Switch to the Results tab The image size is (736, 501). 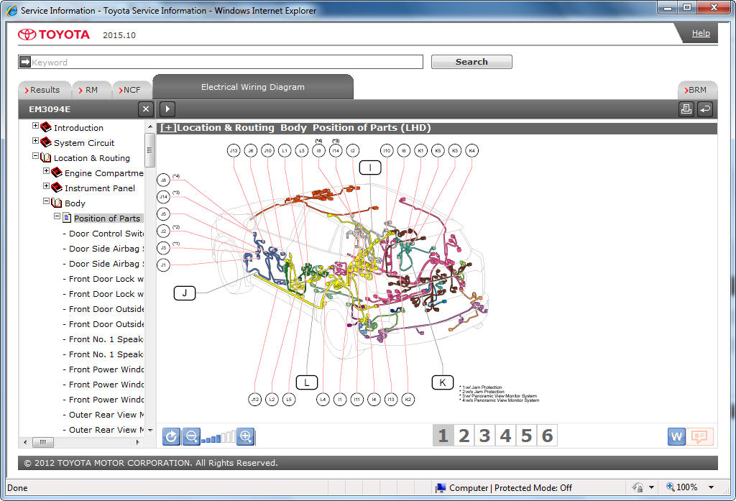click(44, 90)
